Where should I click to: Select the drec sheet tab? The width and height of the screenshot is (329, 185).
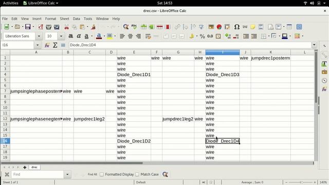(x=34, y=167)
